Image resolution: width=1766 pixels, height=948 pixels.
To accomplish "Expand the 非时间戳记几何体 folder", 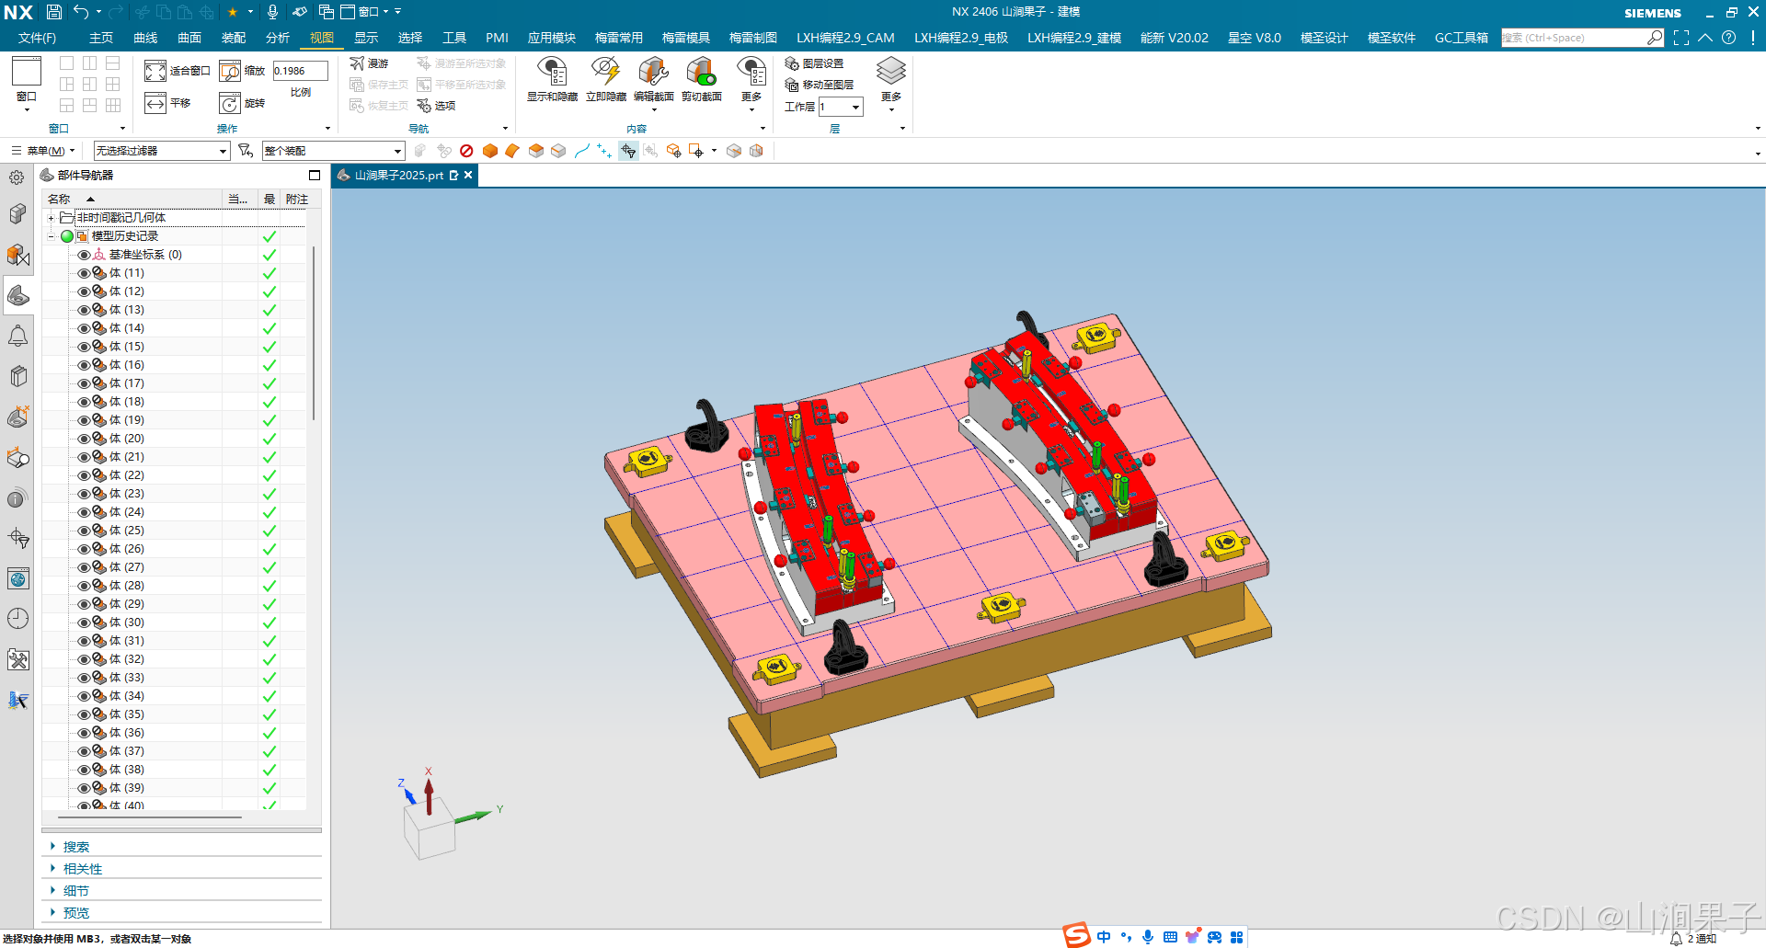I will point(52,218).
